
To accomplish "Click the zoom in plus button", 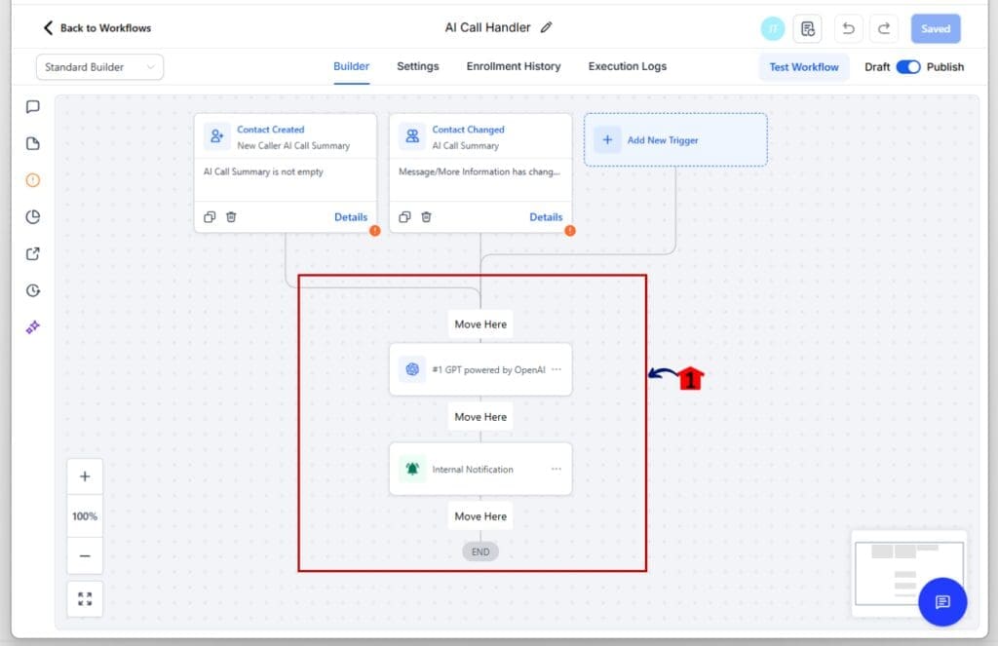I will [85, 476].
